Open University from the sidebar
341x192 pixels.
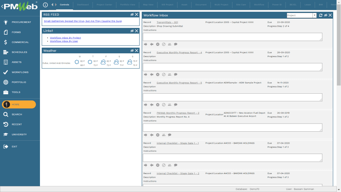click(x=20, y=134)
